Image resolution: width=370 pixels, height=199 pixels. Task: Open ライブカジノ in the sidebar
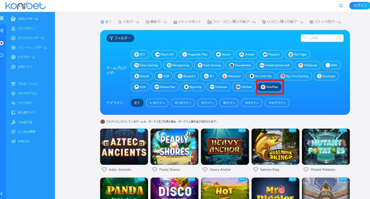[26, 28]
